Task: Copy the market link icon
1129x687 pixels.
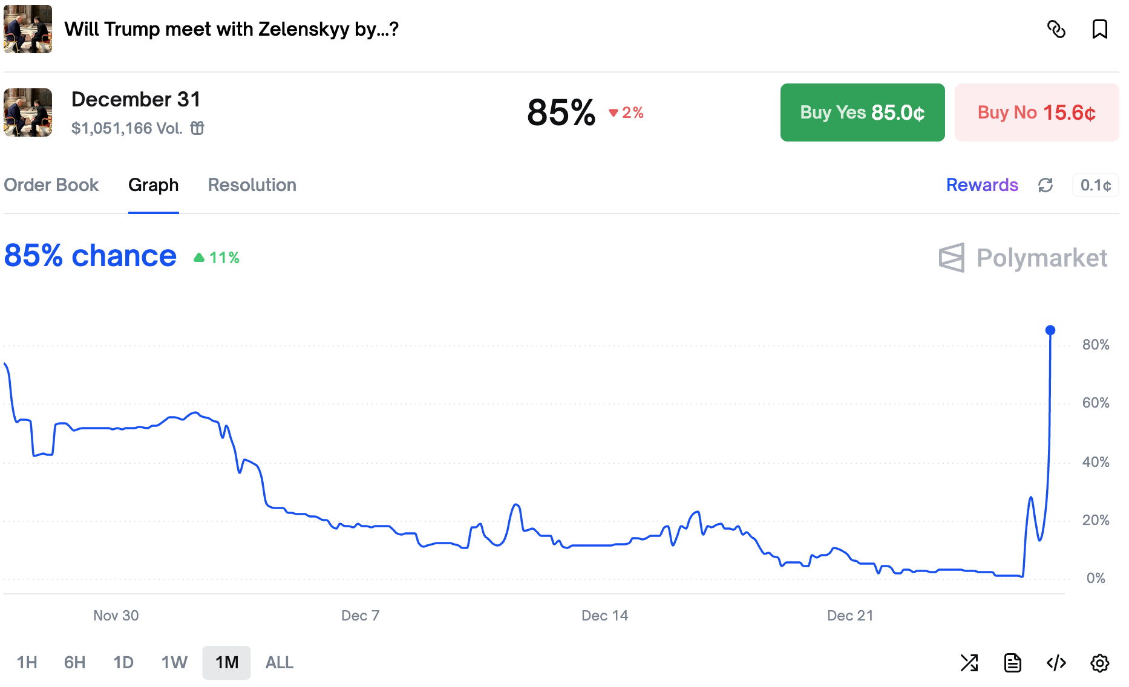Action: tap(1056, 29)
